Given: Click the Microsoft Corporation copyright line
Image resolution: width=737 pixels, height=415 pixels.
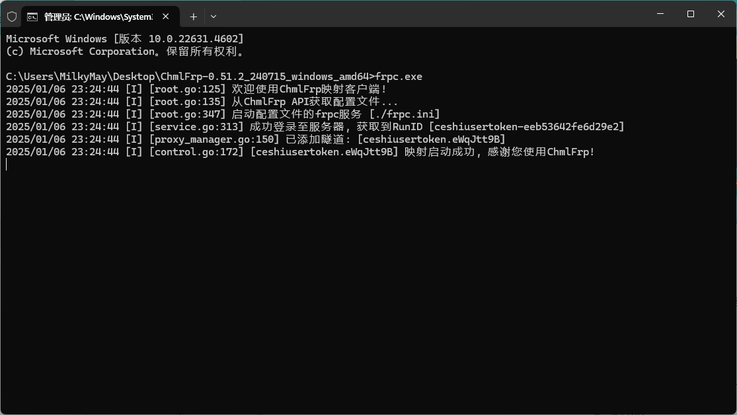Looking at the screenshot, I should 125,52.
